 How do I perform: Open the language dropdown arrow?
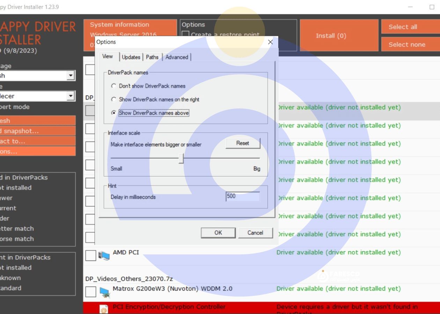(x=71, y=75)
